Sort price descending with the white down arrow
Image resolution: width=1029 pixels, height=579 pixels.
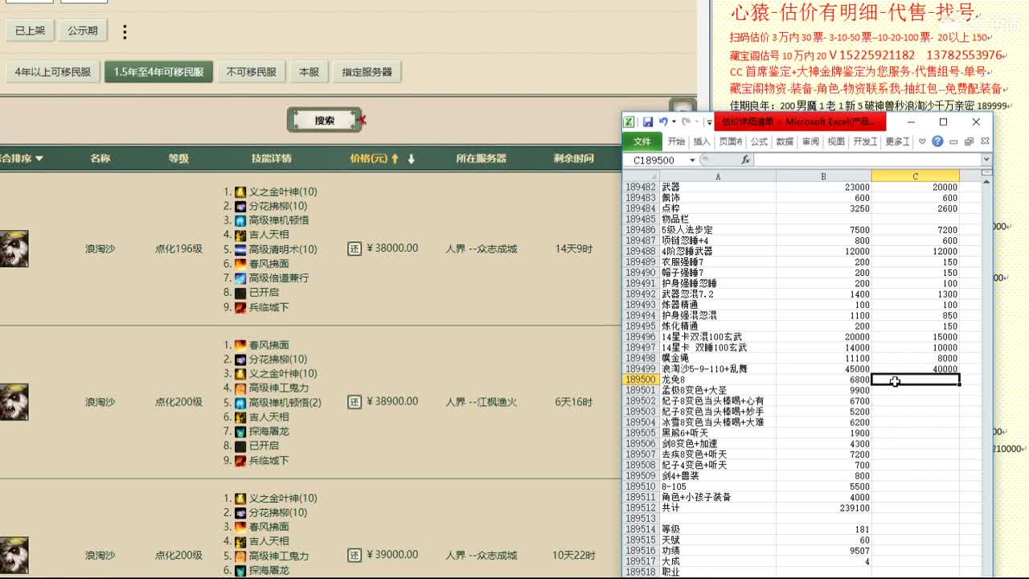(411, 158)
